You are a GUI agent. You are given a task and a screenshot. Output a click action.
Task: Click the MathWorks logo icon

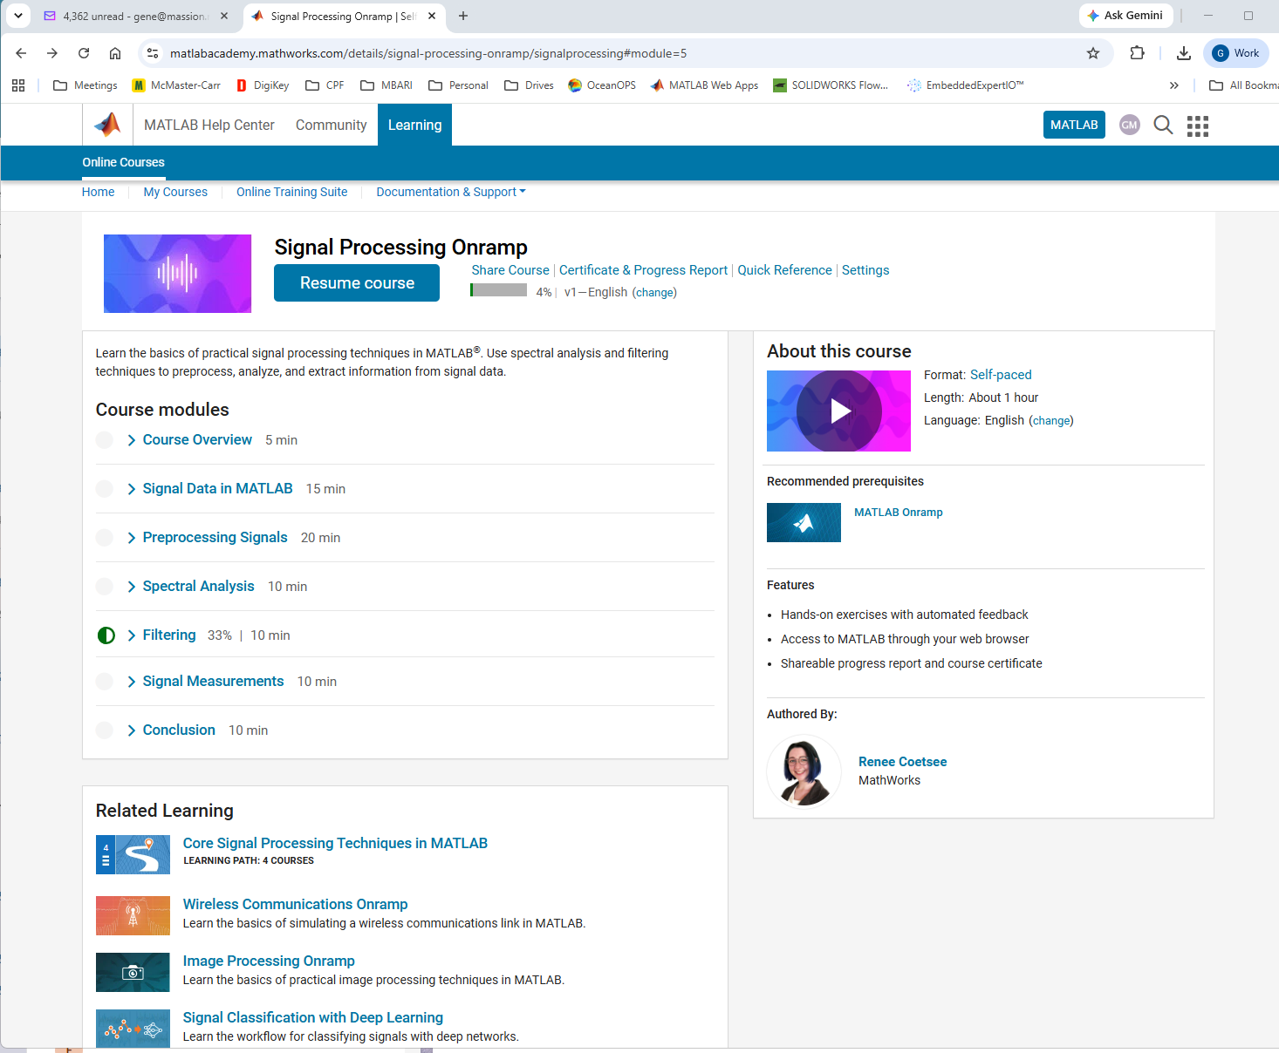107,125
